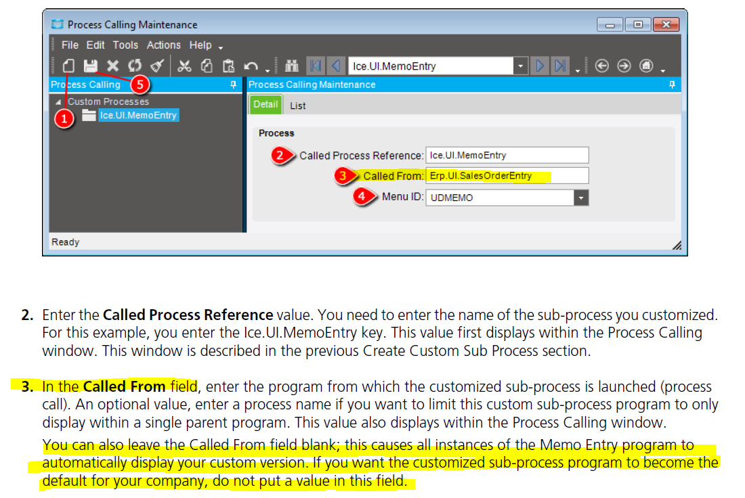Click the Paste clipboard icon
Image resolution: width=745 pixels, height=498 pixels.
pyautogui.click(x=228, y=66)
